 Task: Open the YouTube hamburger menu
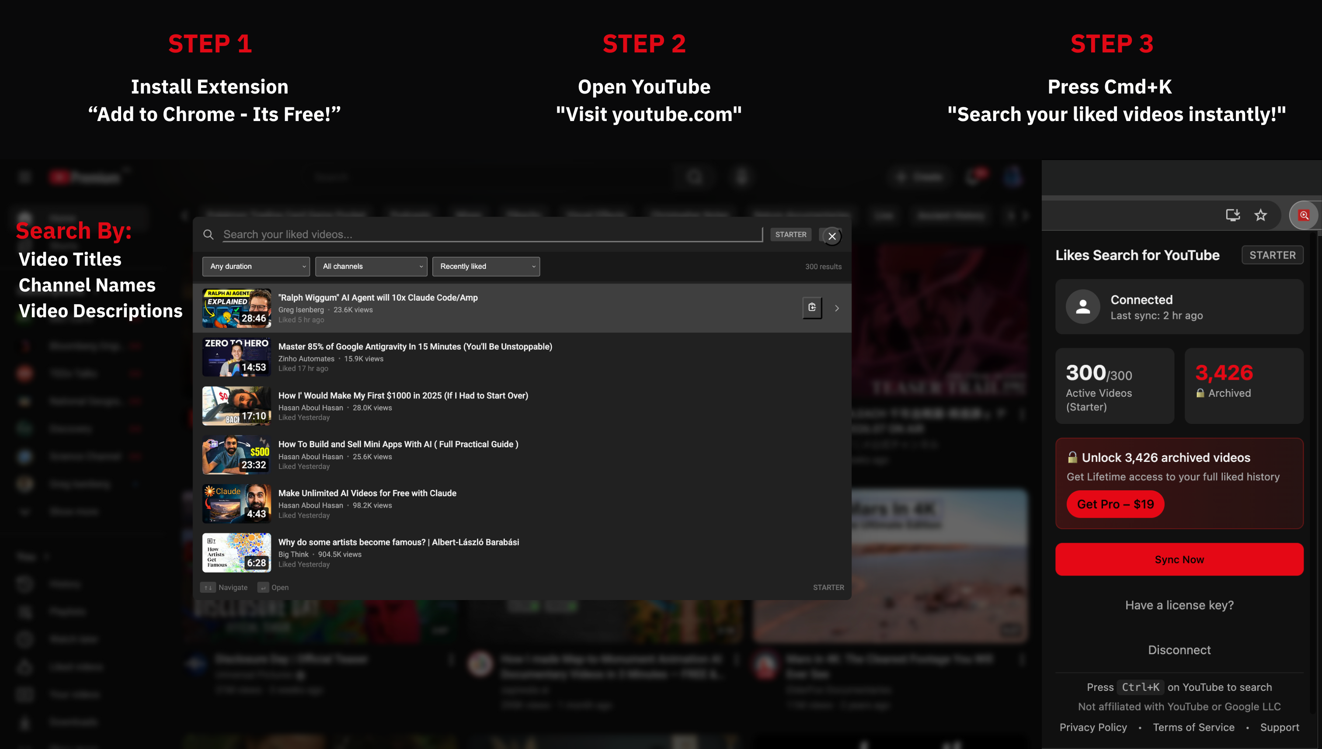24,177
